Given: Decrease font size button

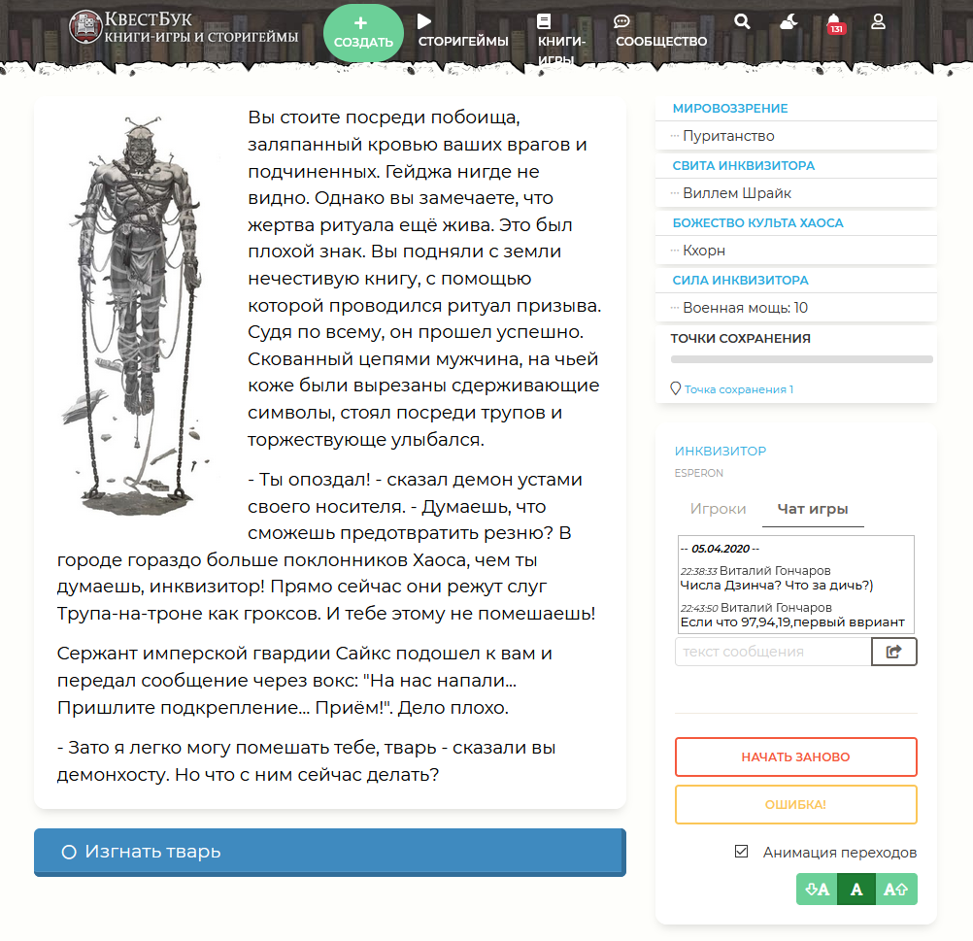Looking at the screenshot, I should click(x=817, y=890).
